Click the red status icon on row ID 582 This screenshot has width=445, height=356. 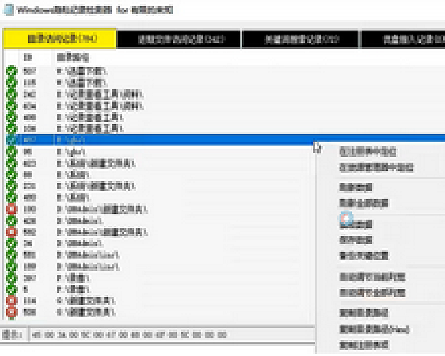12,232
